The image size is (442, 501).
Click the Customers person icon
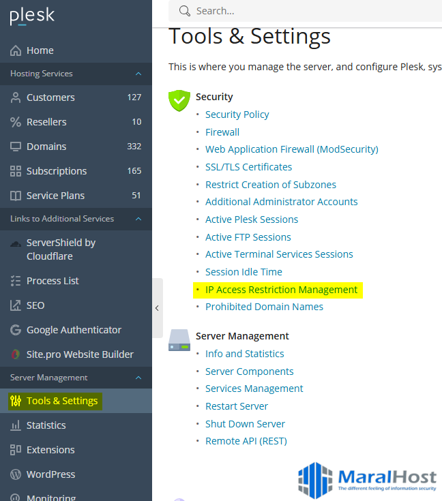point(16,97)
